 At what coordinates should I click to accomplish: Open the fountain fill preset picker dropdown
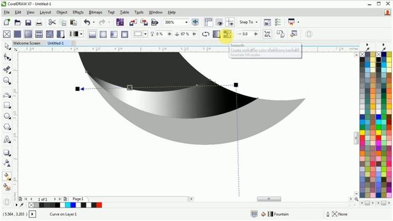81,34
